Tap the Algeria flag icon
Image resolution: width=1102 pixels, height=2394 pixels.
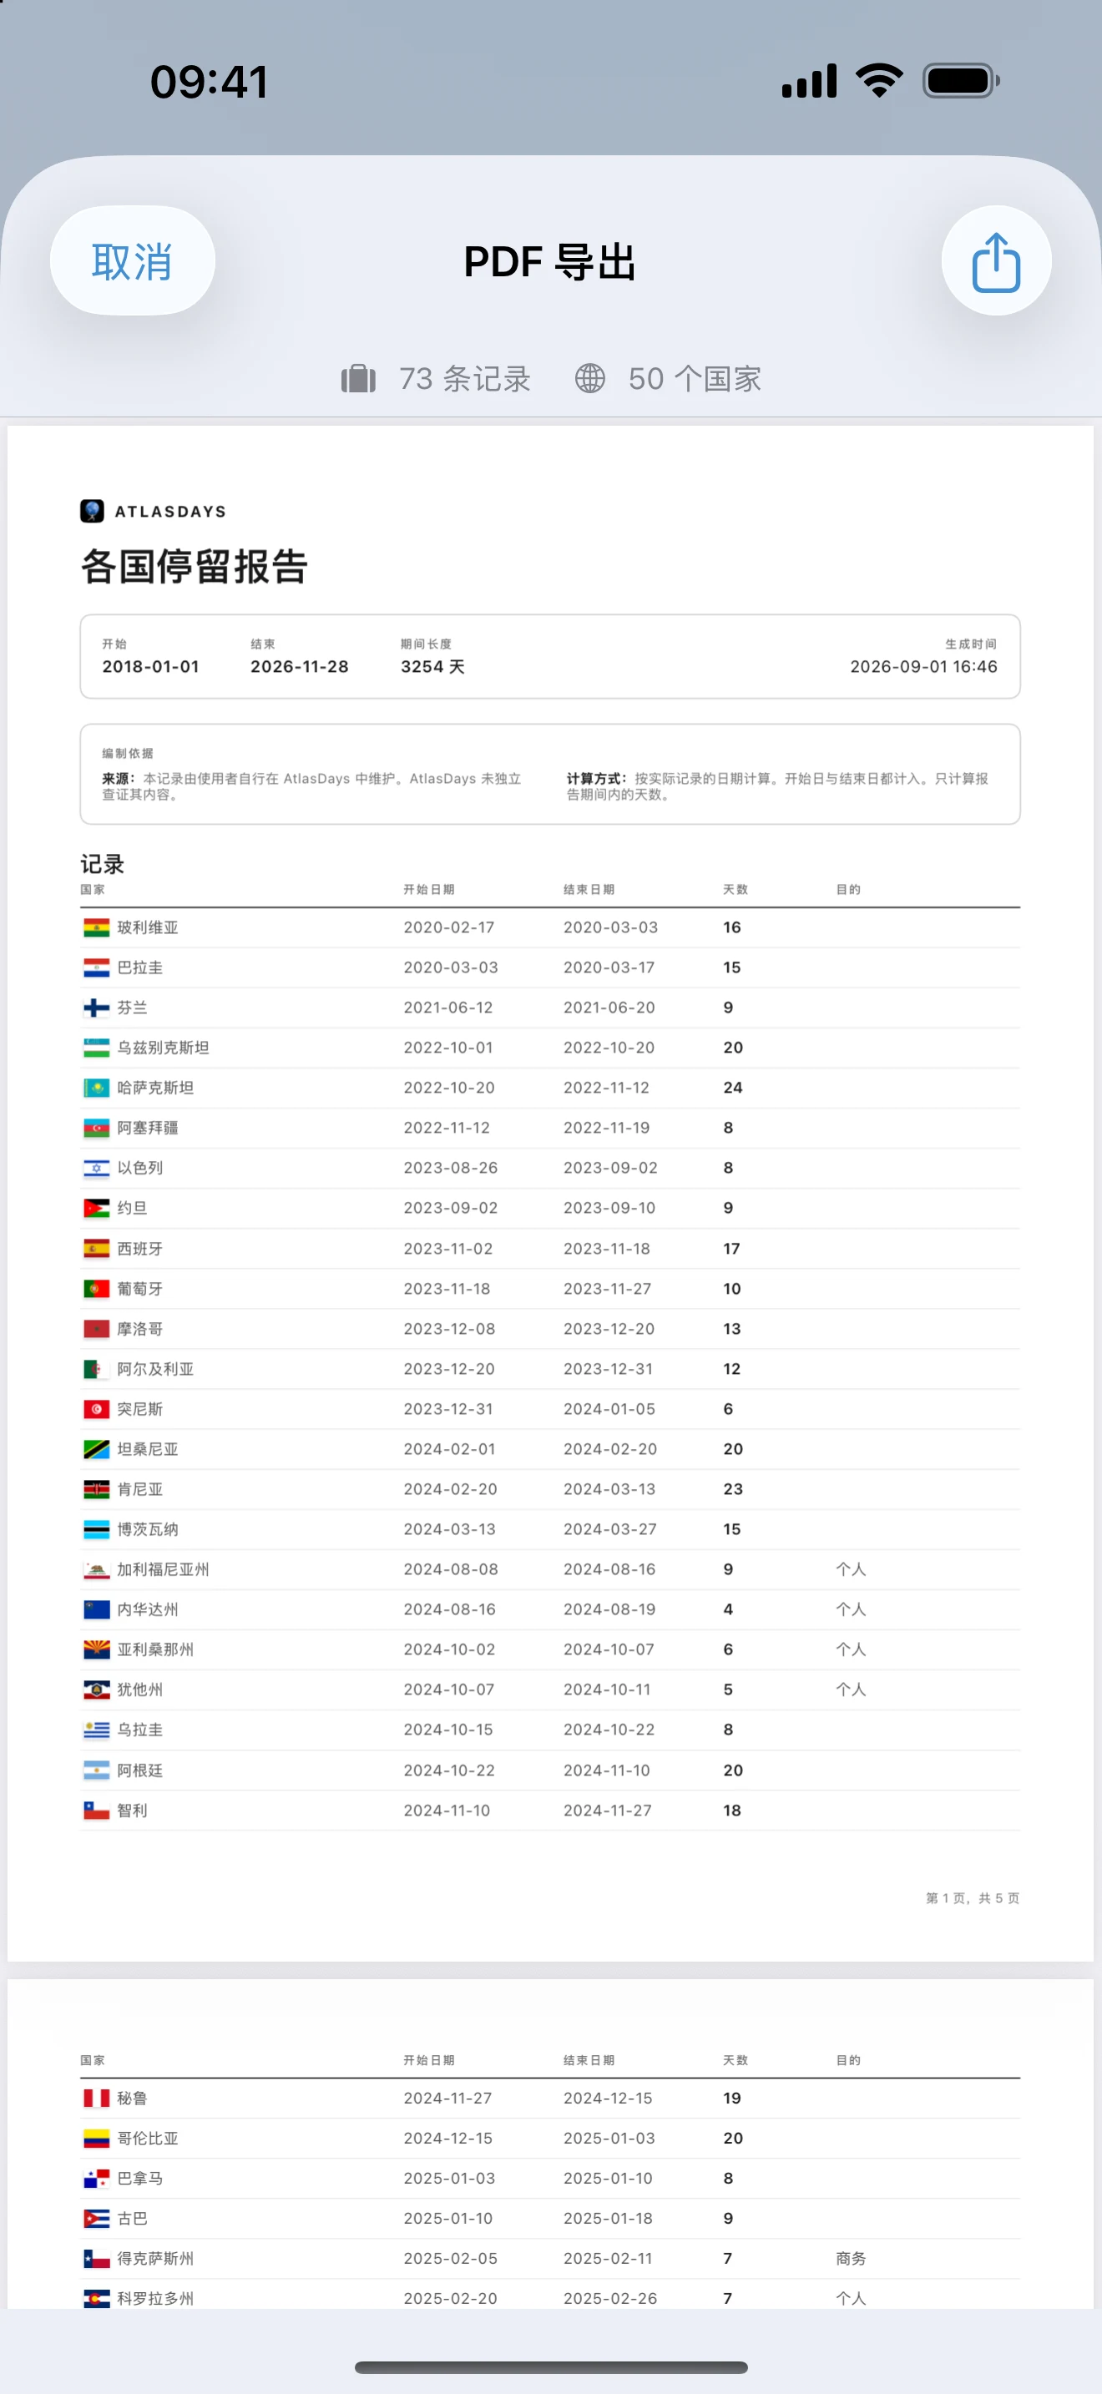point(97,1369)
